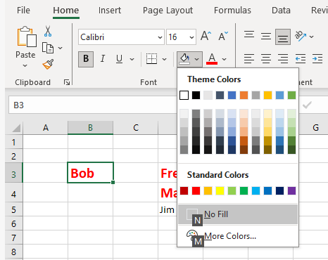
Task: Switch to the Insert tab
Action: coord(110,11)
